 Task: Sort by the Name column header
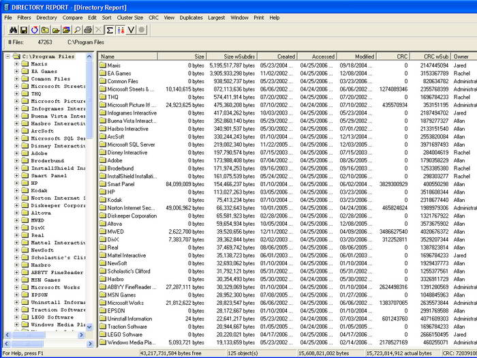[128, 57]
